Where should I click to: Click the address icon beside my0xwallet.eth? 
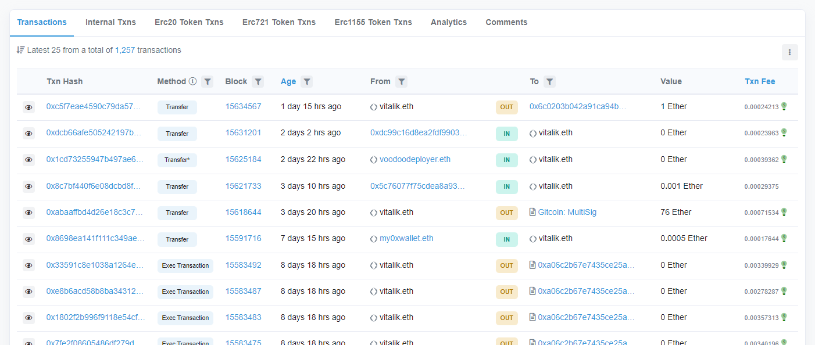click(x=374, y=239)
